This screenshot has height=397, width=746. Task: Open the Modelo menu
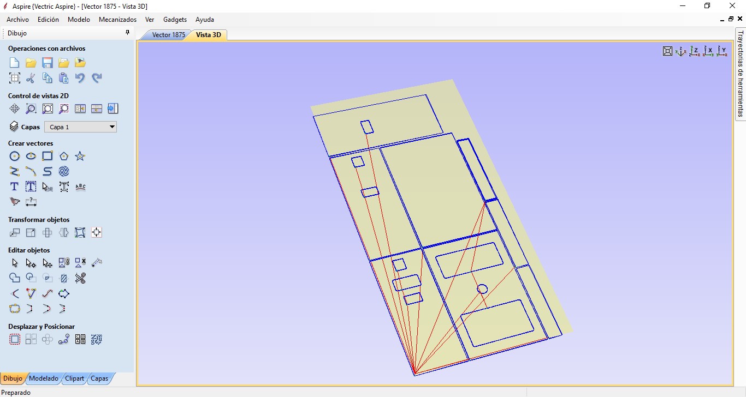click(79, 20)
